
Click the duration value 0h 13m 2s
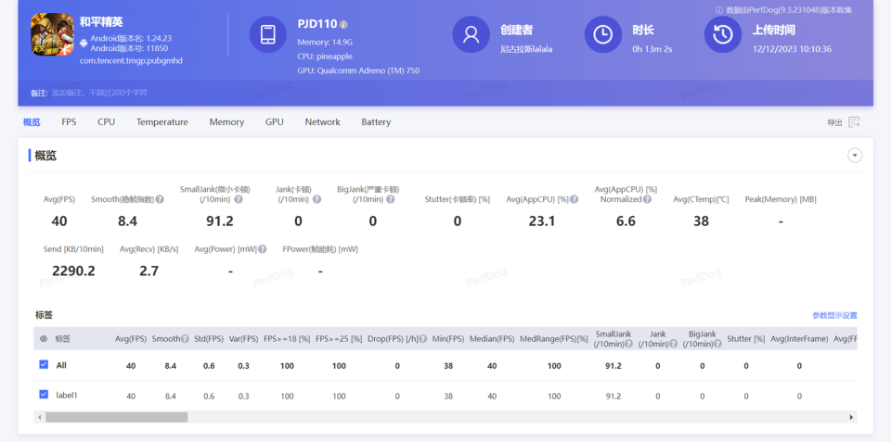coord(652,49)
